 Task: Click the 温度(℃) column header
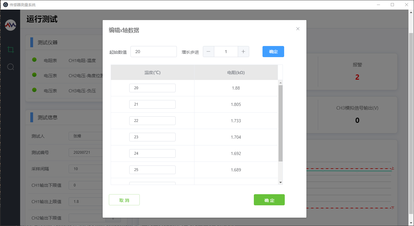coord(152,73)
